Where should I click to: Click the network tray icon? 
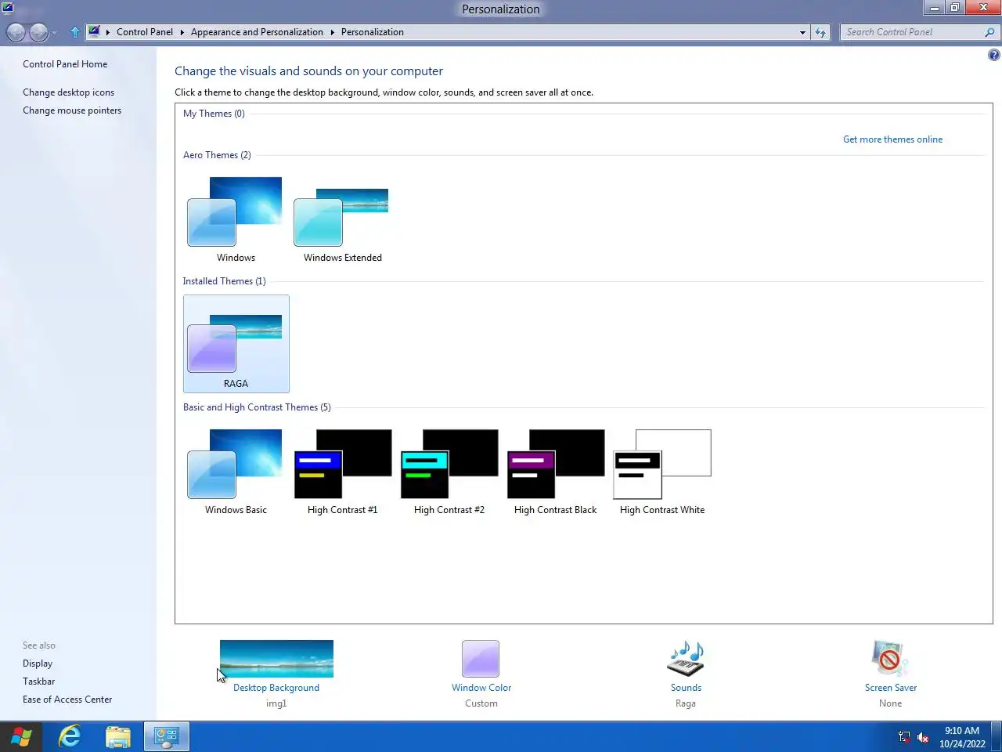click(x=904, y=737)
